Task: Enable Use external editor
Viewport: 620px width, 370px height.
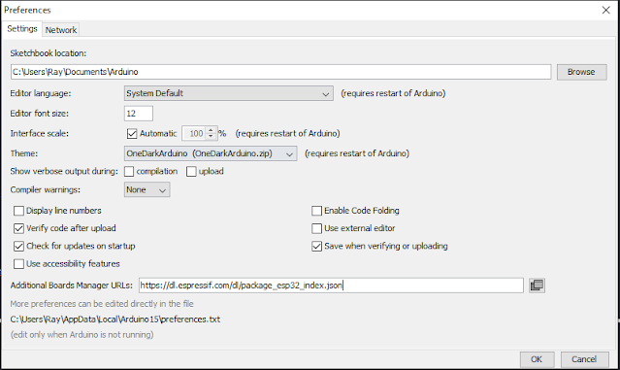Action: 316,228
